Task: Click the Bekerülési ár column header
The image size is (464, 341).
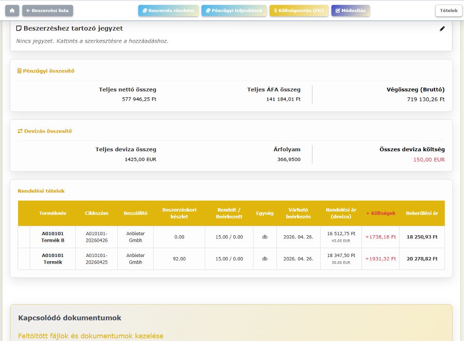Action: [422, 213]
